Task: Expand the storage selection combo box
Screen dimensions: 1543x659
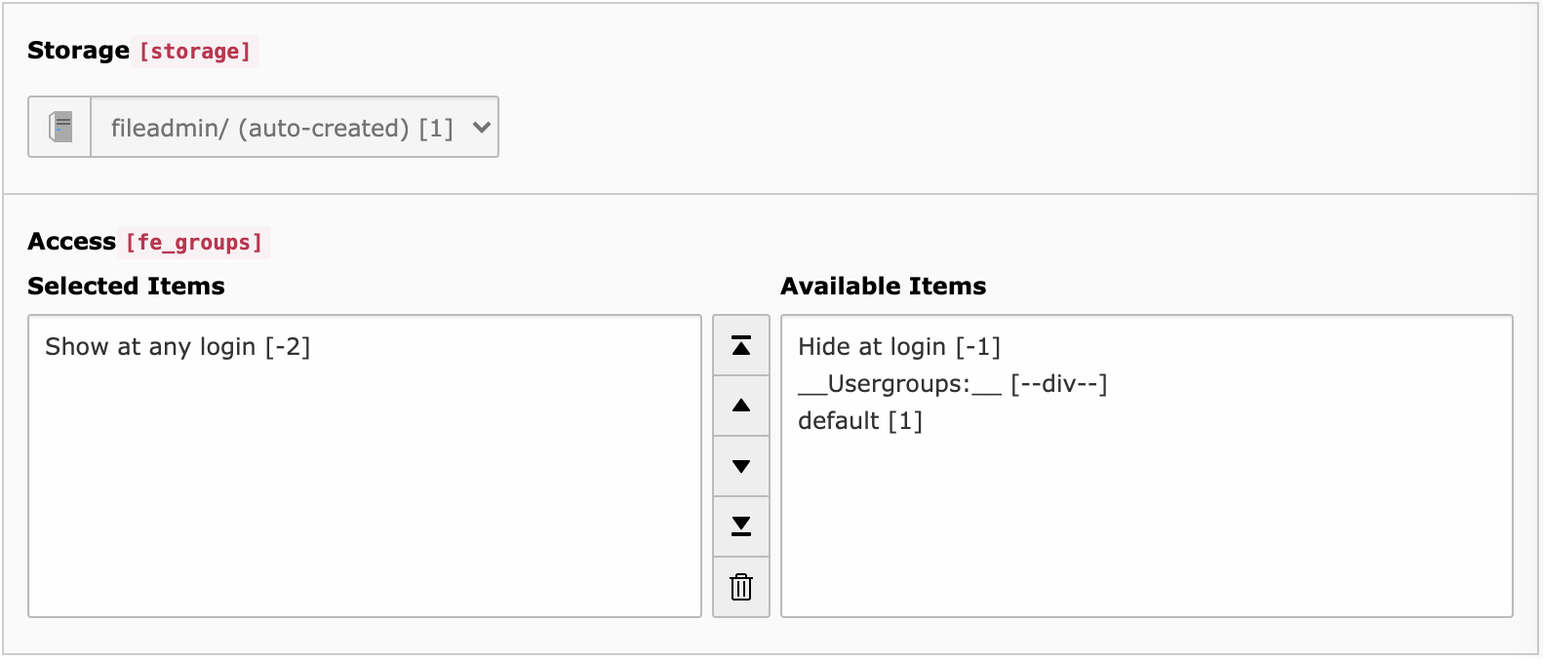Action: [x=293, y=126]
